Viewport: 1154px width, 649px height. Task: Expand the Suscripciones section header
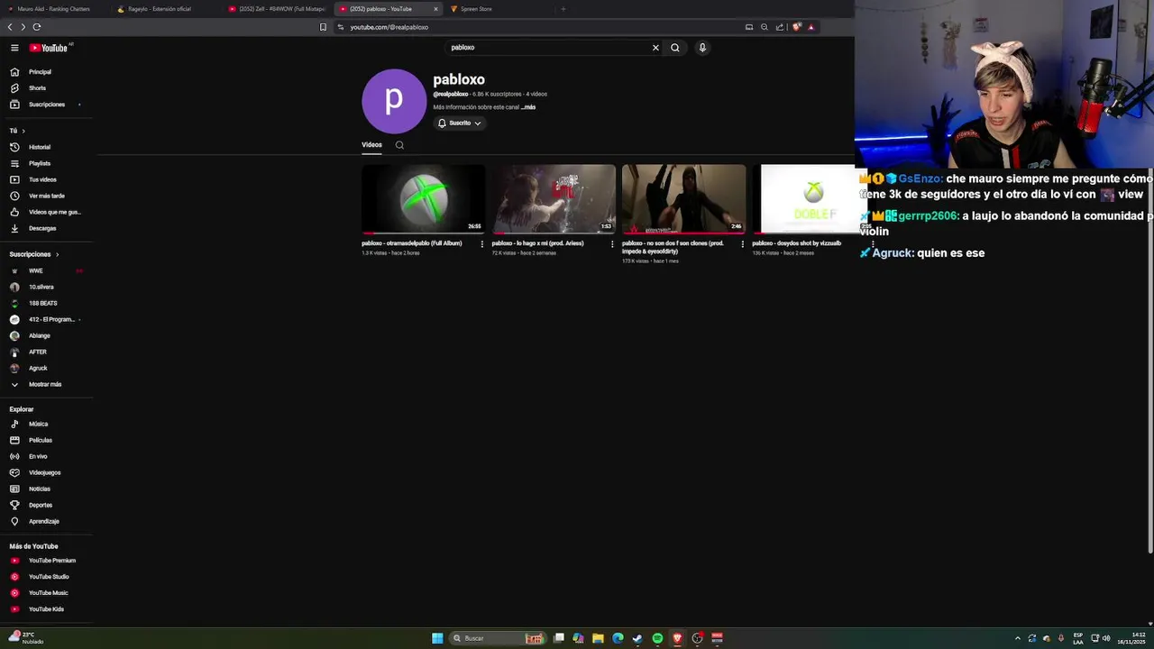pyautogui.click(x=34, y=254)
